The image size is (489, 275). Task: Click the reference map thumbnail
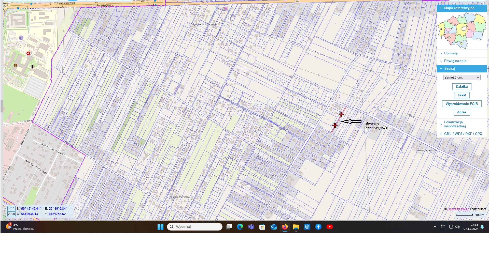(x=462, y=31)
